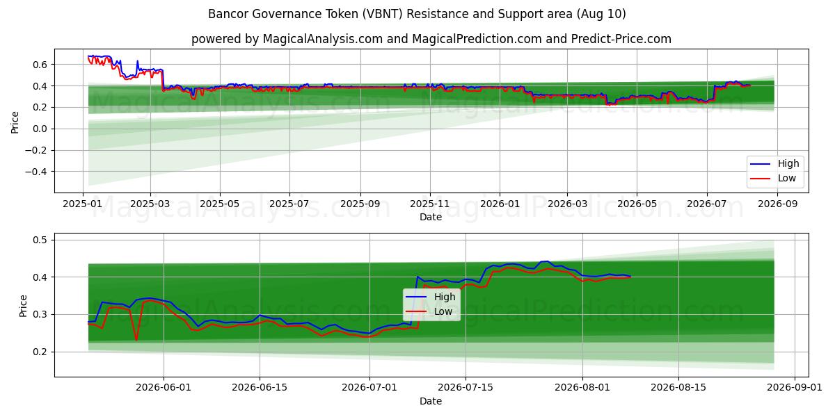Click the '2026-05' tick label
The width and height of the screenshot is (835, 417).
click(637, 204)
